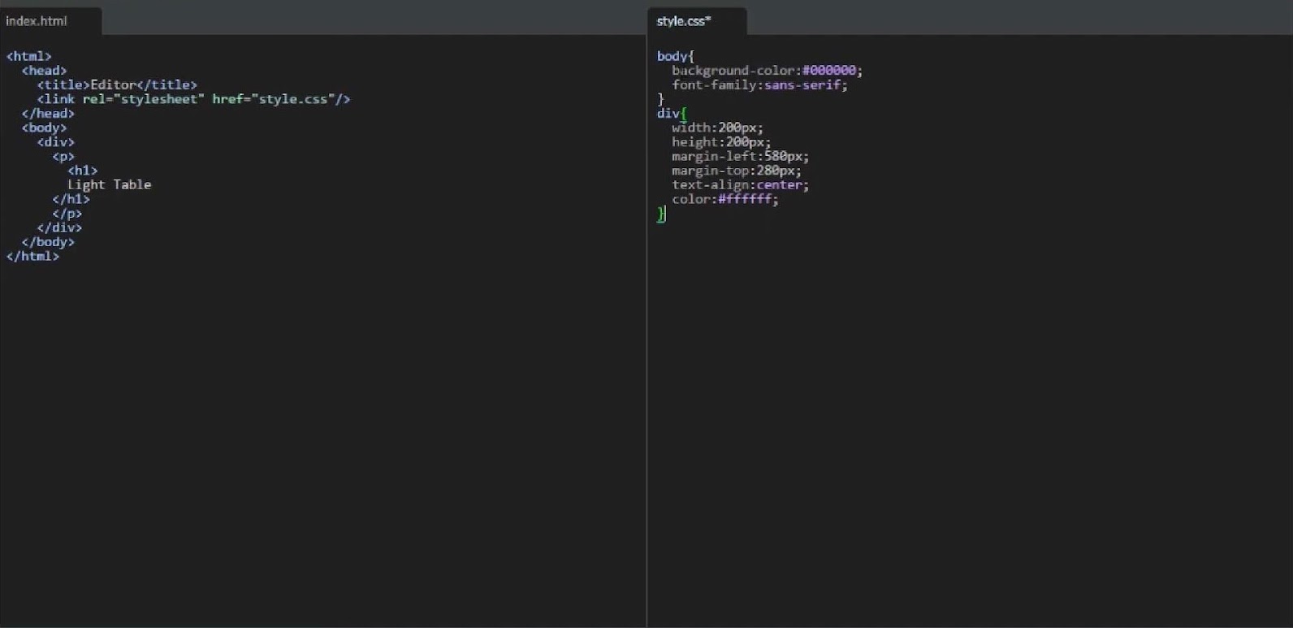This screenshot has width=1293, height=628.
Task: Click the link rel="stylesheet" attribute
Action: pyautogui.click(x=143, y=99)
